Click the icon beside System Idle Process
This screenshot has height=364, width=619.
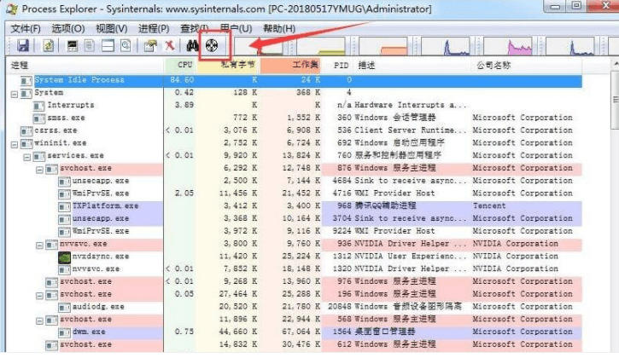pos(26,81)
